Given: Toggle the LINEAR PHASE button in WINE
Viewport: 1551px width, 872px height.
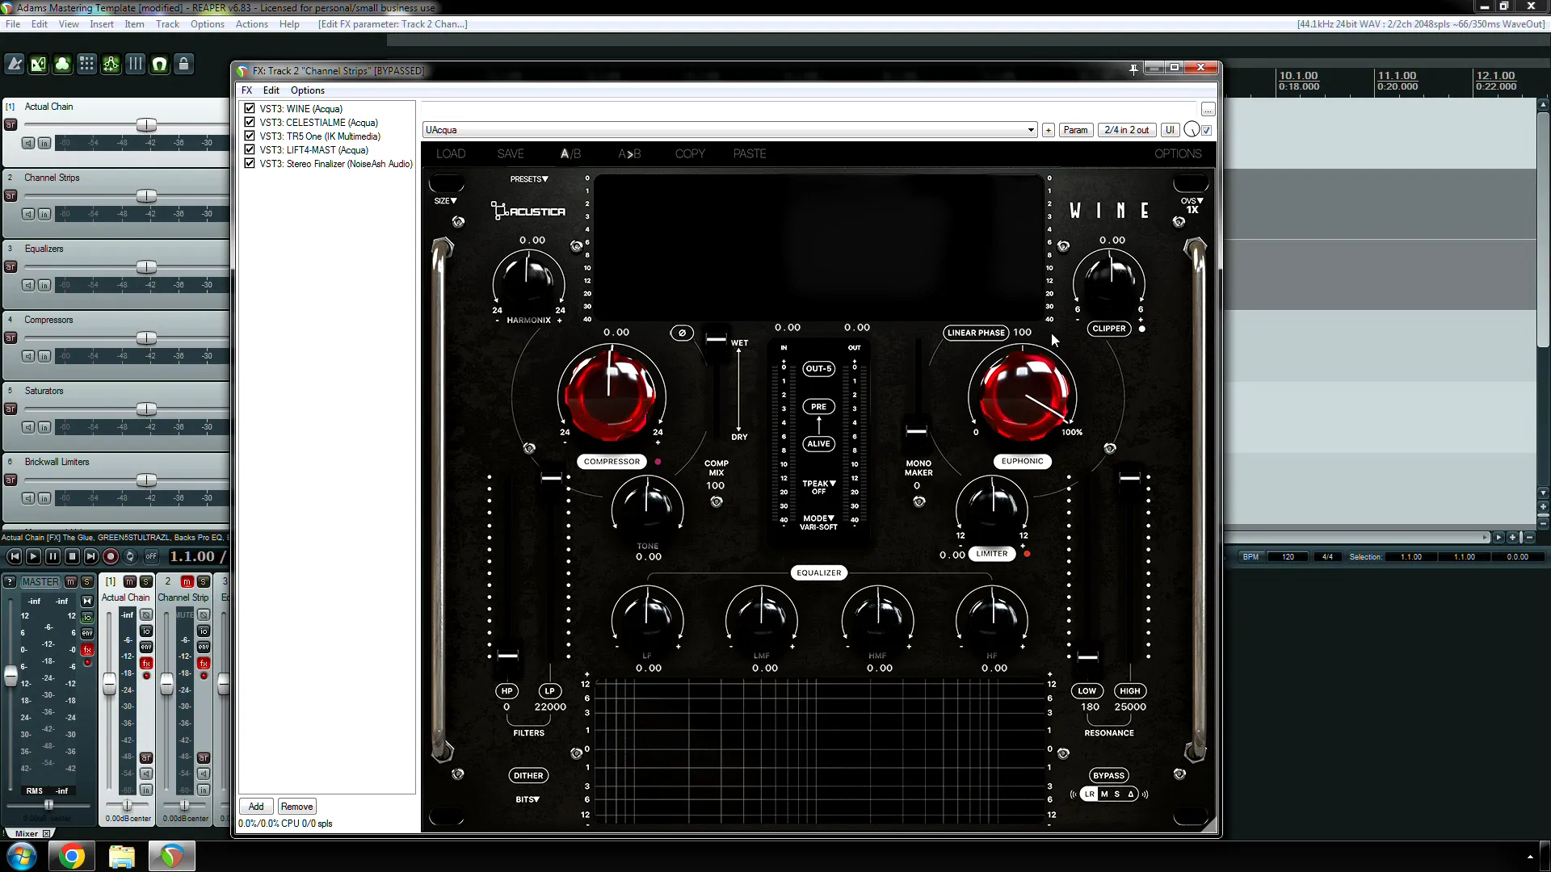Looking at the screenshot, I should (x=976, y=333).
